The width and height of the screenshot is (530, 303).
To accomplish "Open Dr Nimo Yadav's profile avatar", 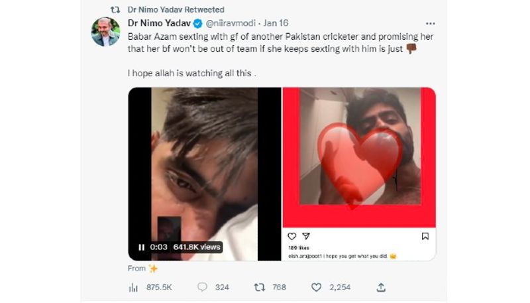I will tap(105, 32).
